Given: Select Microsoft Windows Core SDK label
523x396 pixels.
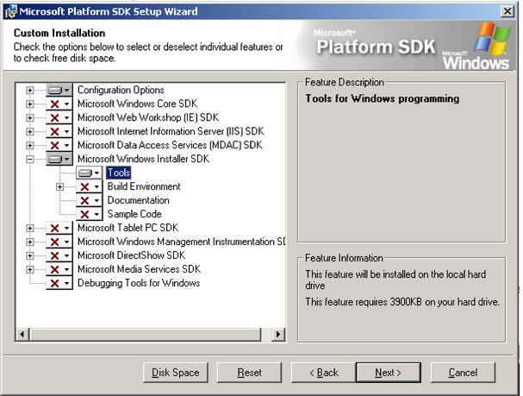Looking at the screenshot, I should tap(137, 104).
